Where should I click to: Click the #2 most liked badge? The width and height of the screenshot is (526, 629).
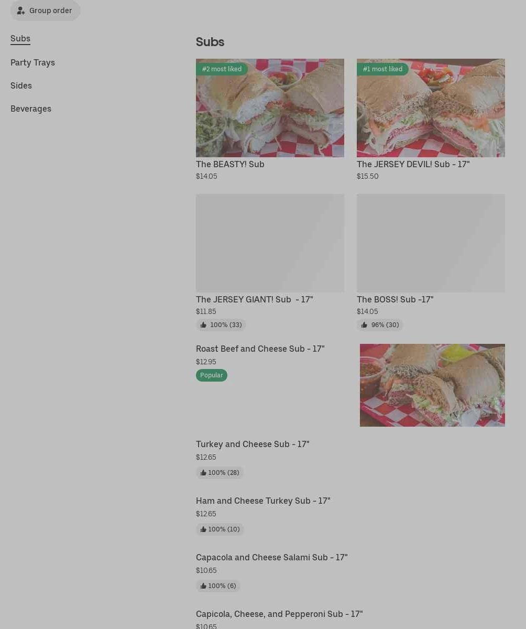point(222,69)
